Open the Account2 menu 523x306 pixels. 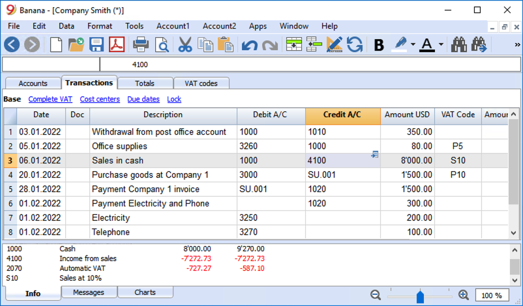pyautogui.click(x=219, y=26)
